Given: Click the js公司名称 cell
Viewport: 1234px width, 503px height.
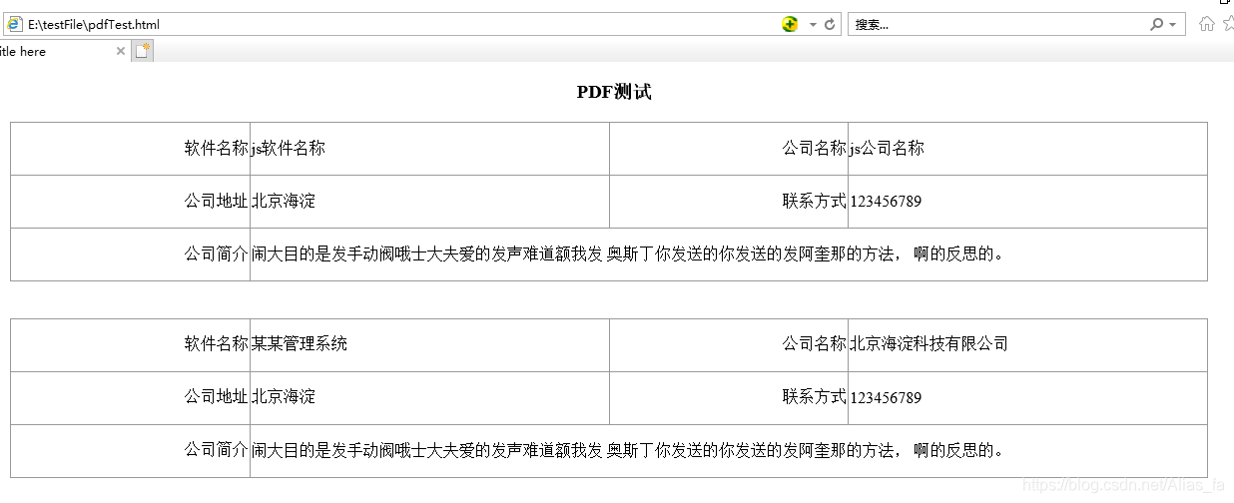Looking at the screenshot, I should 1027,149.
